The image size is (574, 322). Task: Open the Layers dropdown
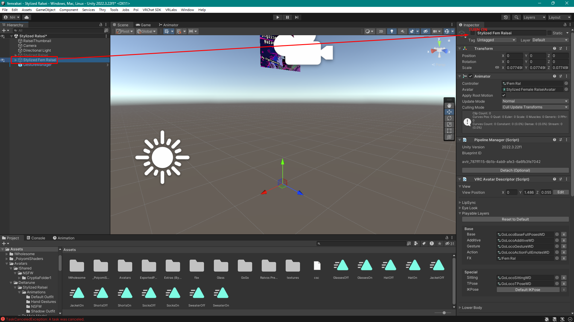tap(534, 17)
